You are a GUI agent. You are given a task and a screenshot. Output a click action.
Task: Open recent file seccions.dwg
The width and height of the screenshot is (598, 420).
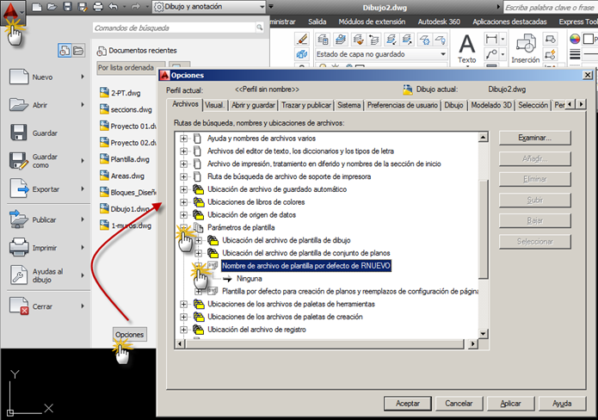[126, 109]
